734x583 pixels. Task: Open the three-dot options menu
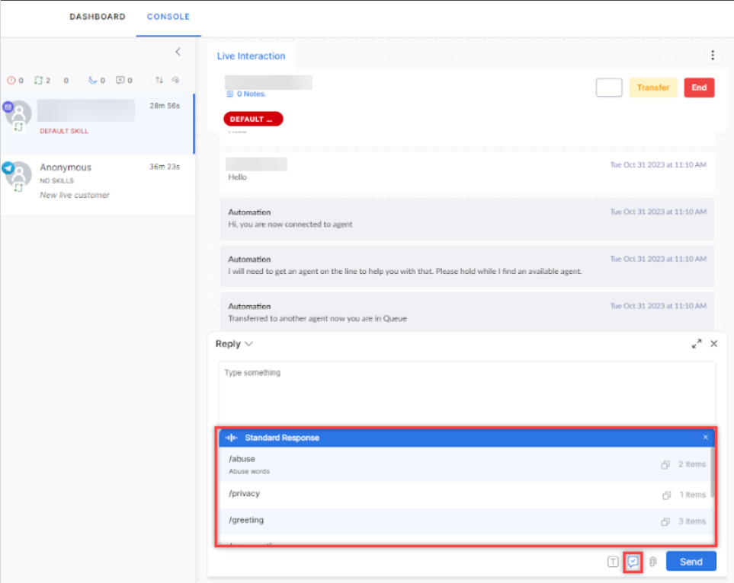point(713,56)
